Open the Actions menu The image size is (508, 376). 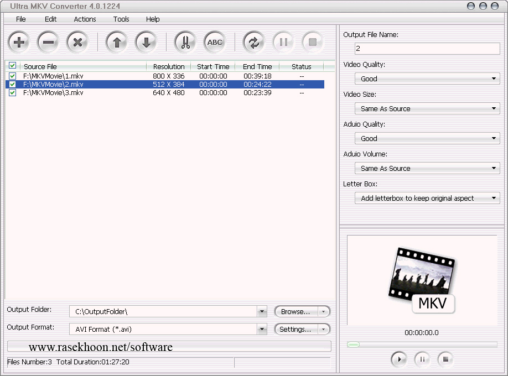pos(85,19)
